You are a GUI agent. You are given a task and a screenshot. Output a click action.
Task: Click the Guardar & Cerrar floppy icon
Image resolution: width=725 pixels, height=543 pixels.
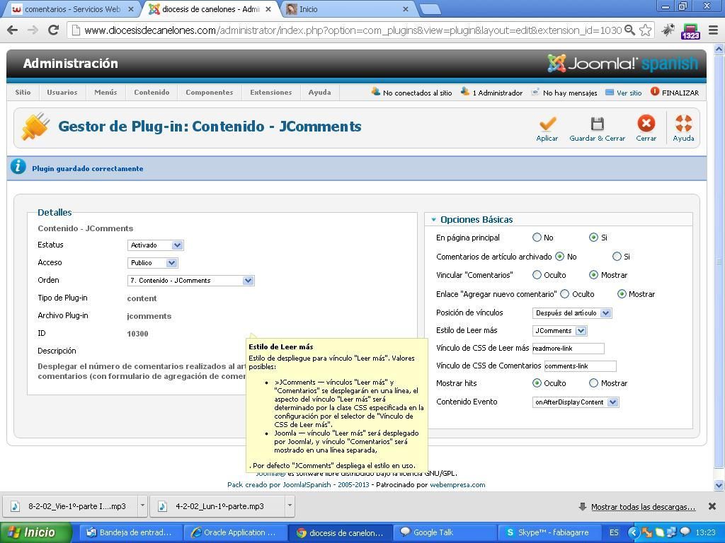pos(598,124)
